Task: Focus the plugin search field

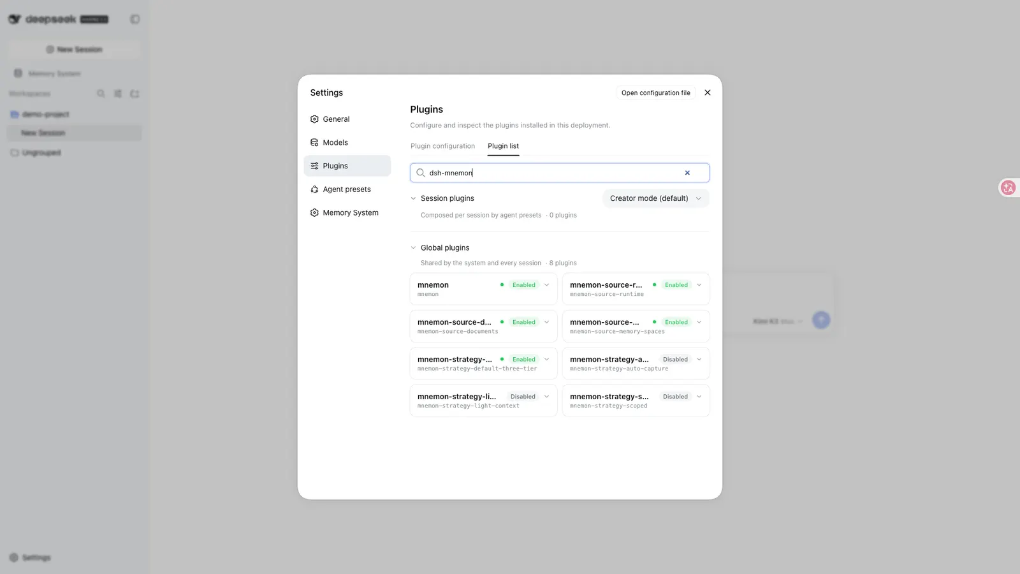Action: click(x=560, y=173)
